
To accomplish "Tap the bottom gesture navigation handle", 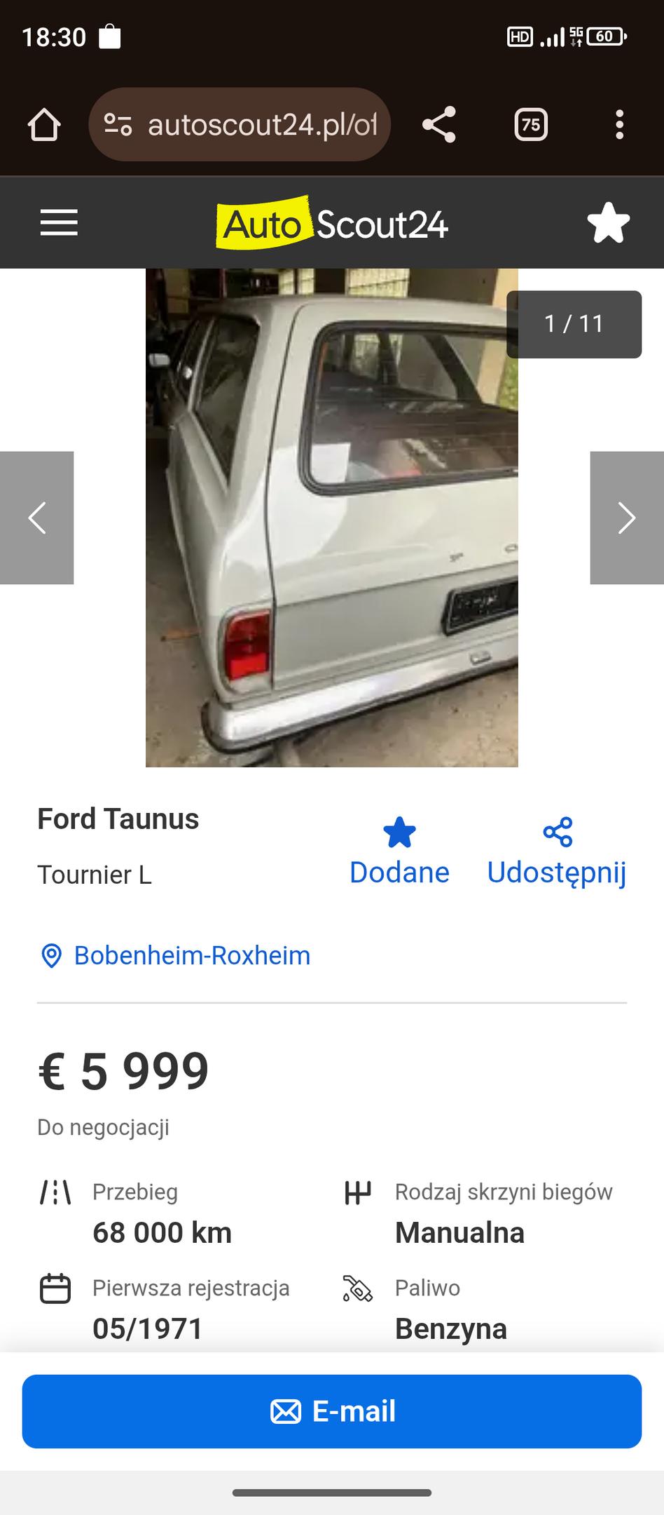I will [x=332, y=1493].
